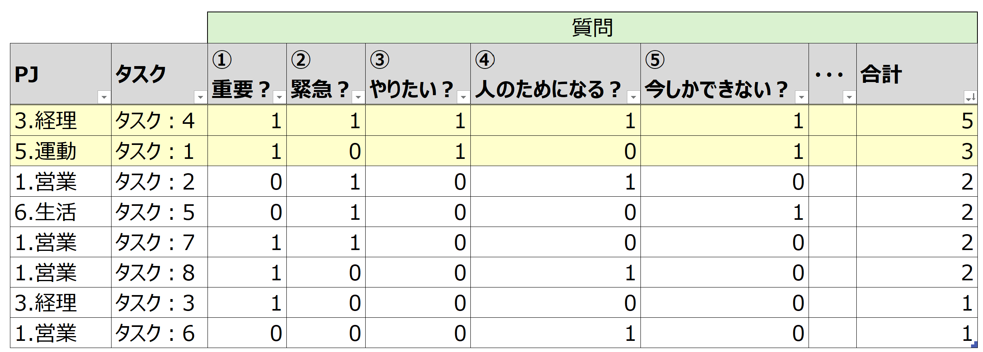Open the 人のためになる？ filter dropdown

pyautogui.click(x=633, y=97)
